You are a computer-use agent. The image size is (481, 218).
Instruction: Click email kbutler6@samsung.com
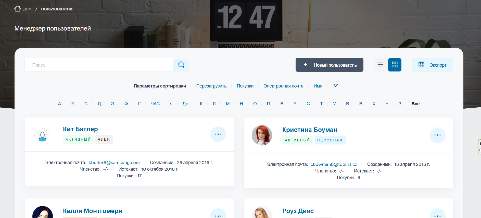[x=114, y=163]
